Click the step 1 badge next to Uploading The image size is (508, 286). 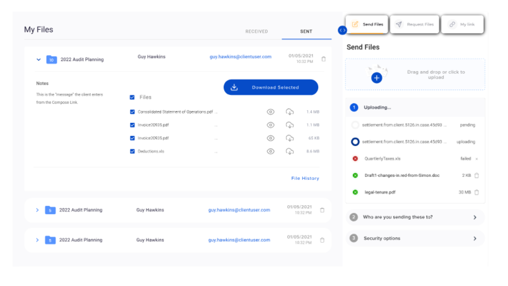(354, 107)
